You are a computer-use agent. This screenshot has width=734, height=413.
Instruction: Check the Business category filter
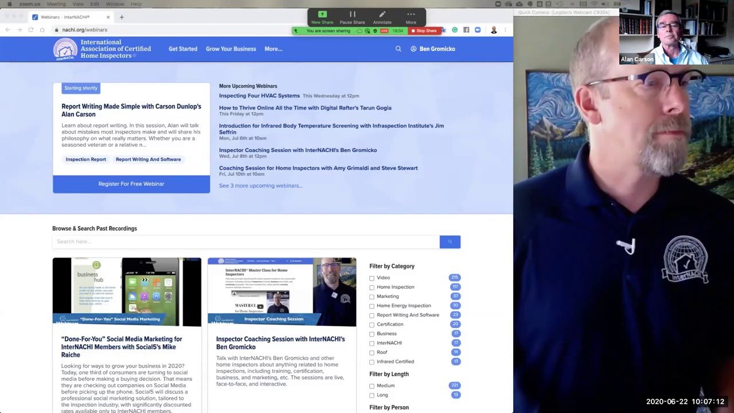[372, 334]
